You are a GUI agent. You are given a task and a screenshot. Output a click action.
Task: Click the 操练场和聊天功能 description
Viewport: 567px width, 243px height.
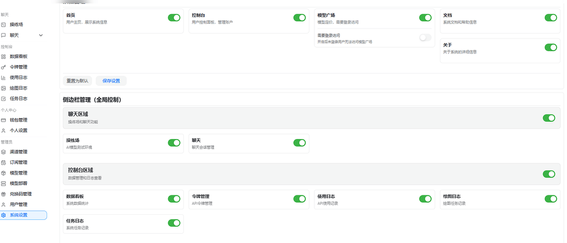click(83, 122)
